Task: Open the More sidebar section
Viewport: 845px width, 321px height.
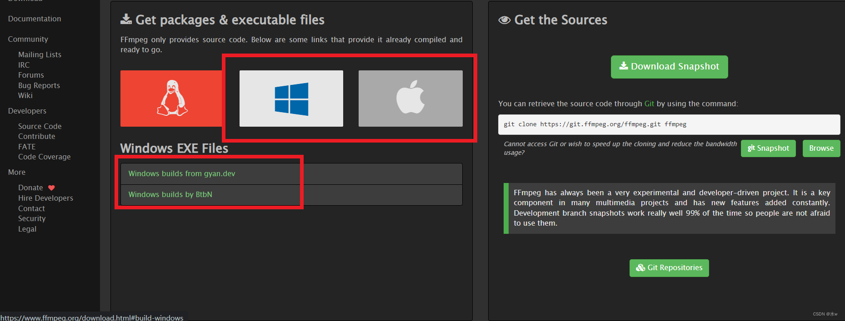Action: pos(17,172)
